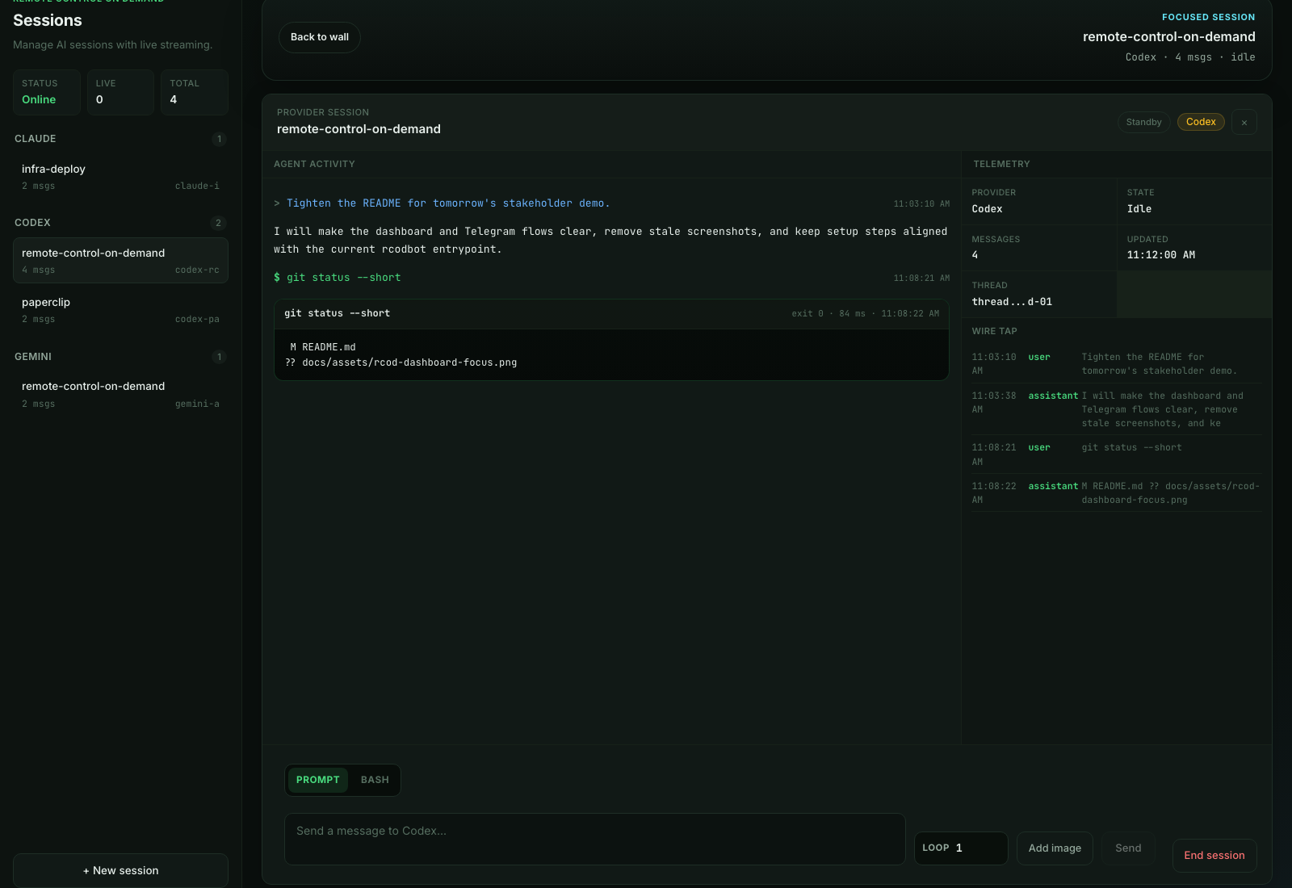Image resolution: width=1292 pixels, height=888 pixels.
Task: Switch to the BASH tab
Action: 375,780
